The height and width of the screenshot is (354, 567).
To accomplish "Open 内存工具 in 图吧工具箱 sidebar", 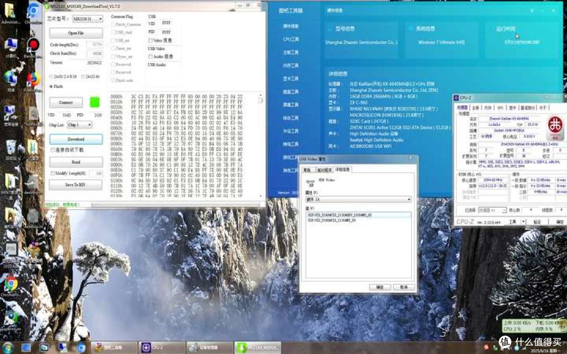I will coord(291,66).
